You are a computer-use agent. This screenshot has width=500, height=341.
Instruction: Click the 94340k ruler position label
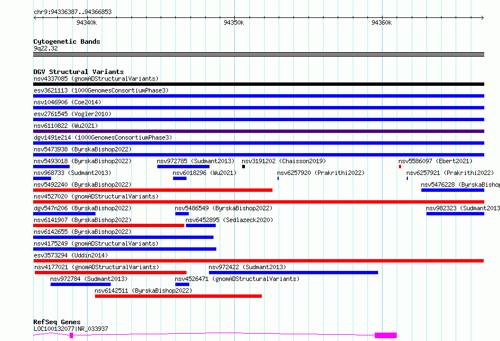87,22
